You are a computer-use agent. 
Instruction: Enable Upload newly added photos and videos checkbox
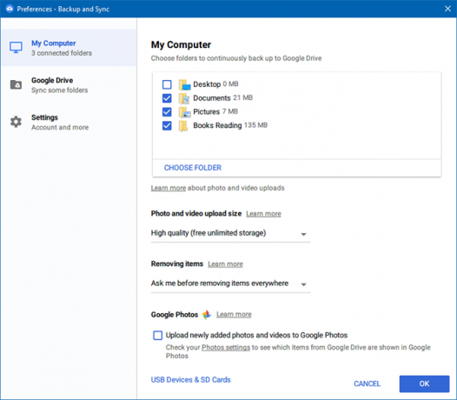point(157,336)
